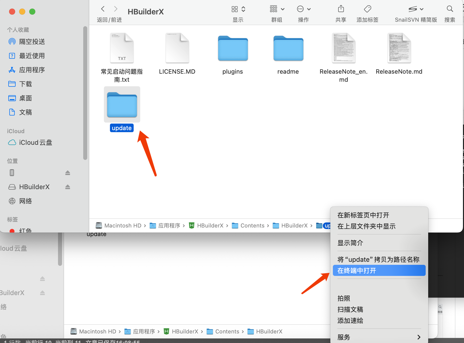Open the selected update folder
The height and width of the screenshot is (343, 464).
(x=122, y=104)
